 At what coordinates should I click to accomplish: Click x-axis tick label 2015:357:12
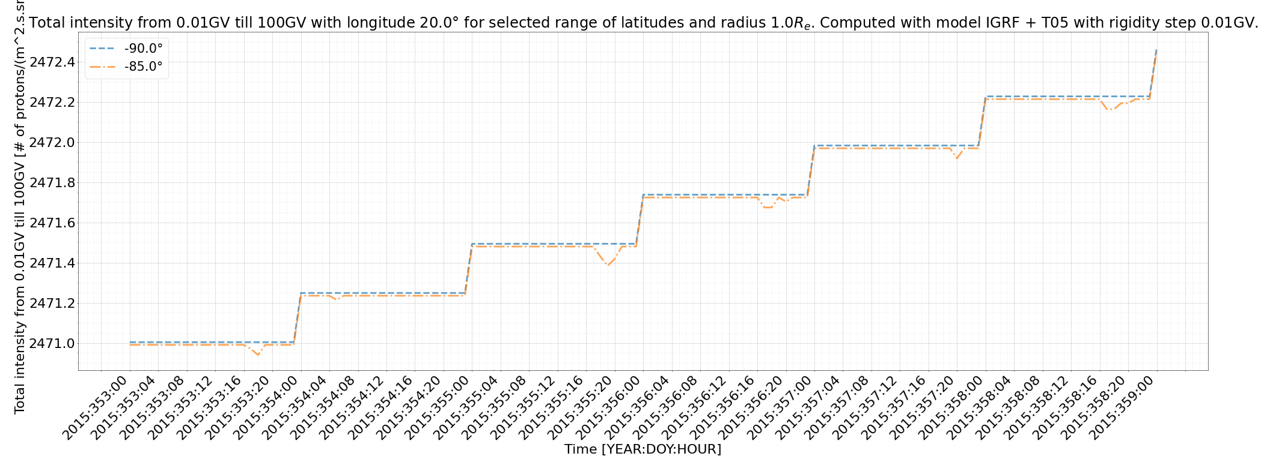tap(866, 408)
